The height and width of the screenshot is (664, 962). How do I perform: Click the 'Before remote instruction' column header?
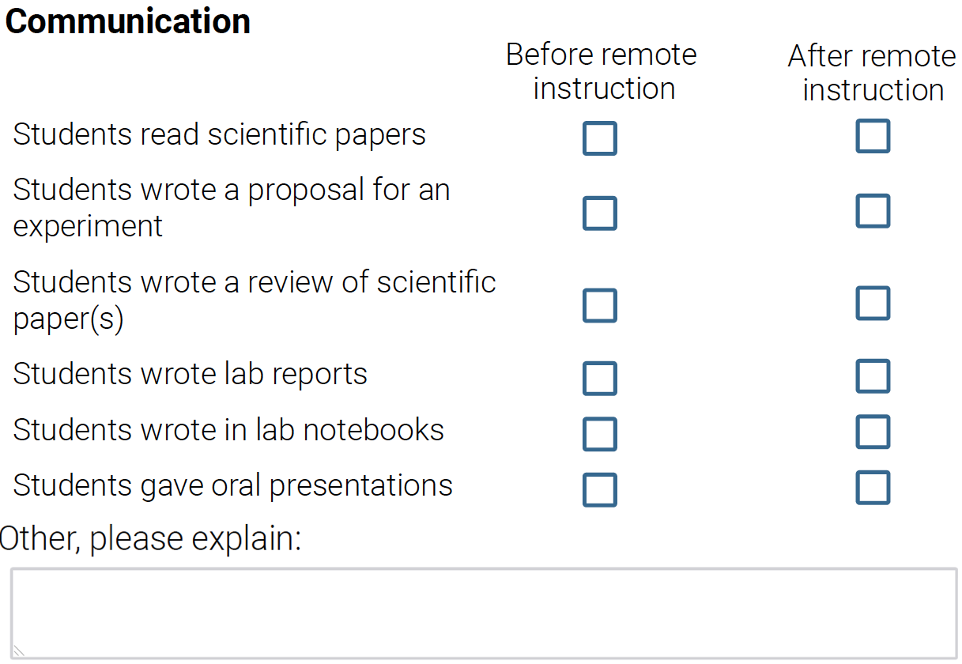click(x=602, y=71)
